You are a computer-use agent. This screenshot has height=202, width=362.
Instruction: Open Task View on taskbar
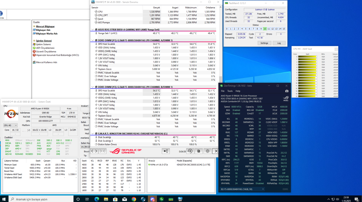[87, 199]
